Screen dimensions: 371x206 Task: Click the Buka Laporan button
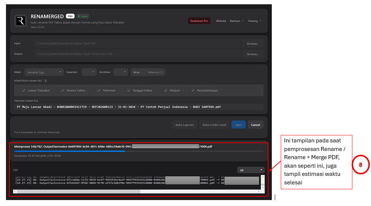coord(185,125)
